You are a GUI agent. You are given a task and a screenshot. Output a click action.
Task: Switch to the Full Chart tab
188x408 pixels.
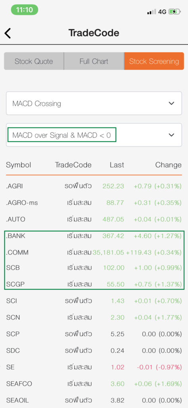click(94, 61)
